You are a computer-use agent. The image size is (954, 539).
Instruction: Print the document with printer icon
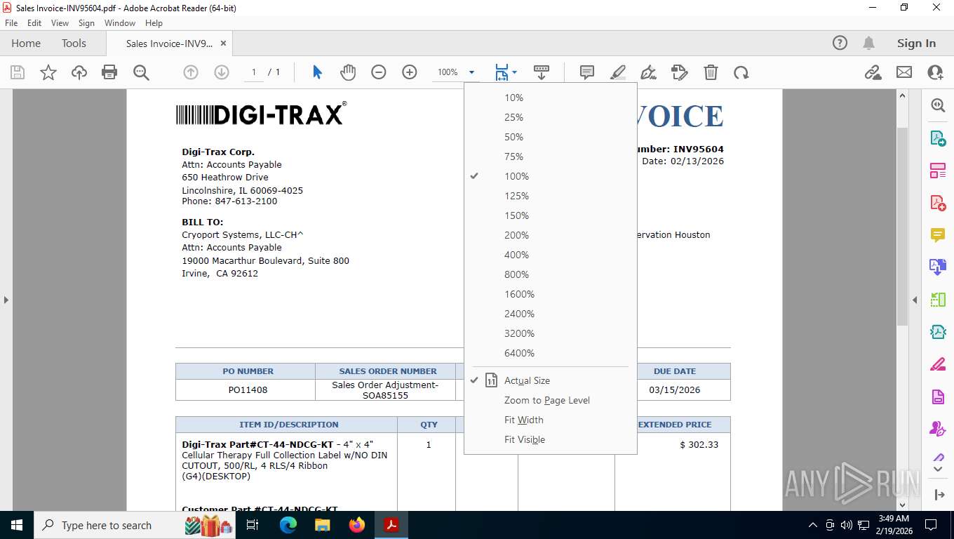(109, 72)
